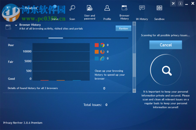Cancel the privacy scan
The height and width of the screenshot is (130, 196).
click(x=166, y=45)
